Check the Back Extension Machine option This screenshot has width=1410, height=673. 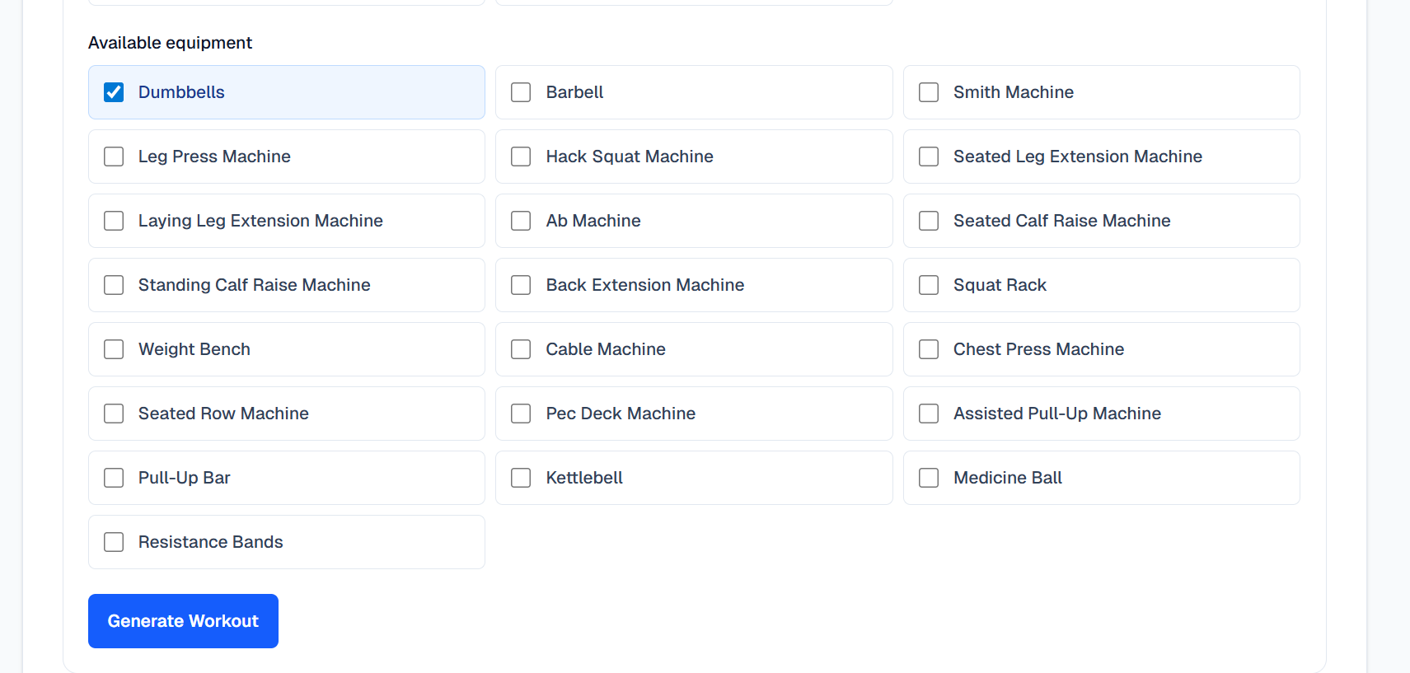coord(521,285)
